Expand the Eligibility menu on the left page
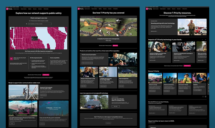This screenshot has width=215, height=128. 30,9
